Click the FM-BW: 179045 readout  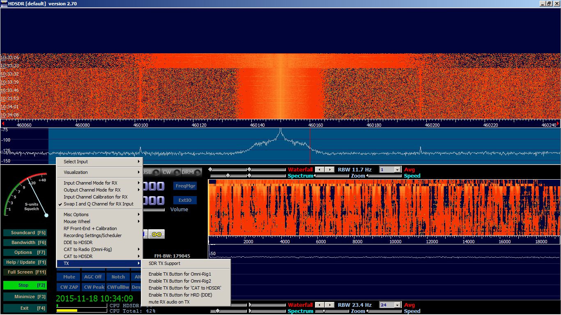[x=172, y=256]
